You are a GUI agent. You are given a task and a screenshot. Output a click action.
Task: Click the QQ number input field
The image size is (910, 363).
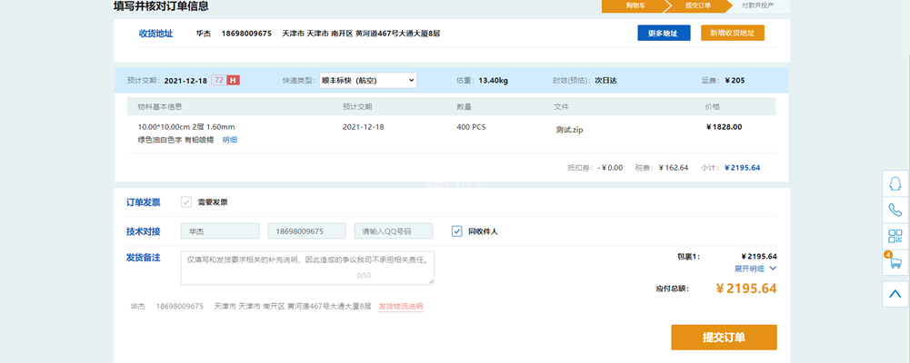click(395, 231)
